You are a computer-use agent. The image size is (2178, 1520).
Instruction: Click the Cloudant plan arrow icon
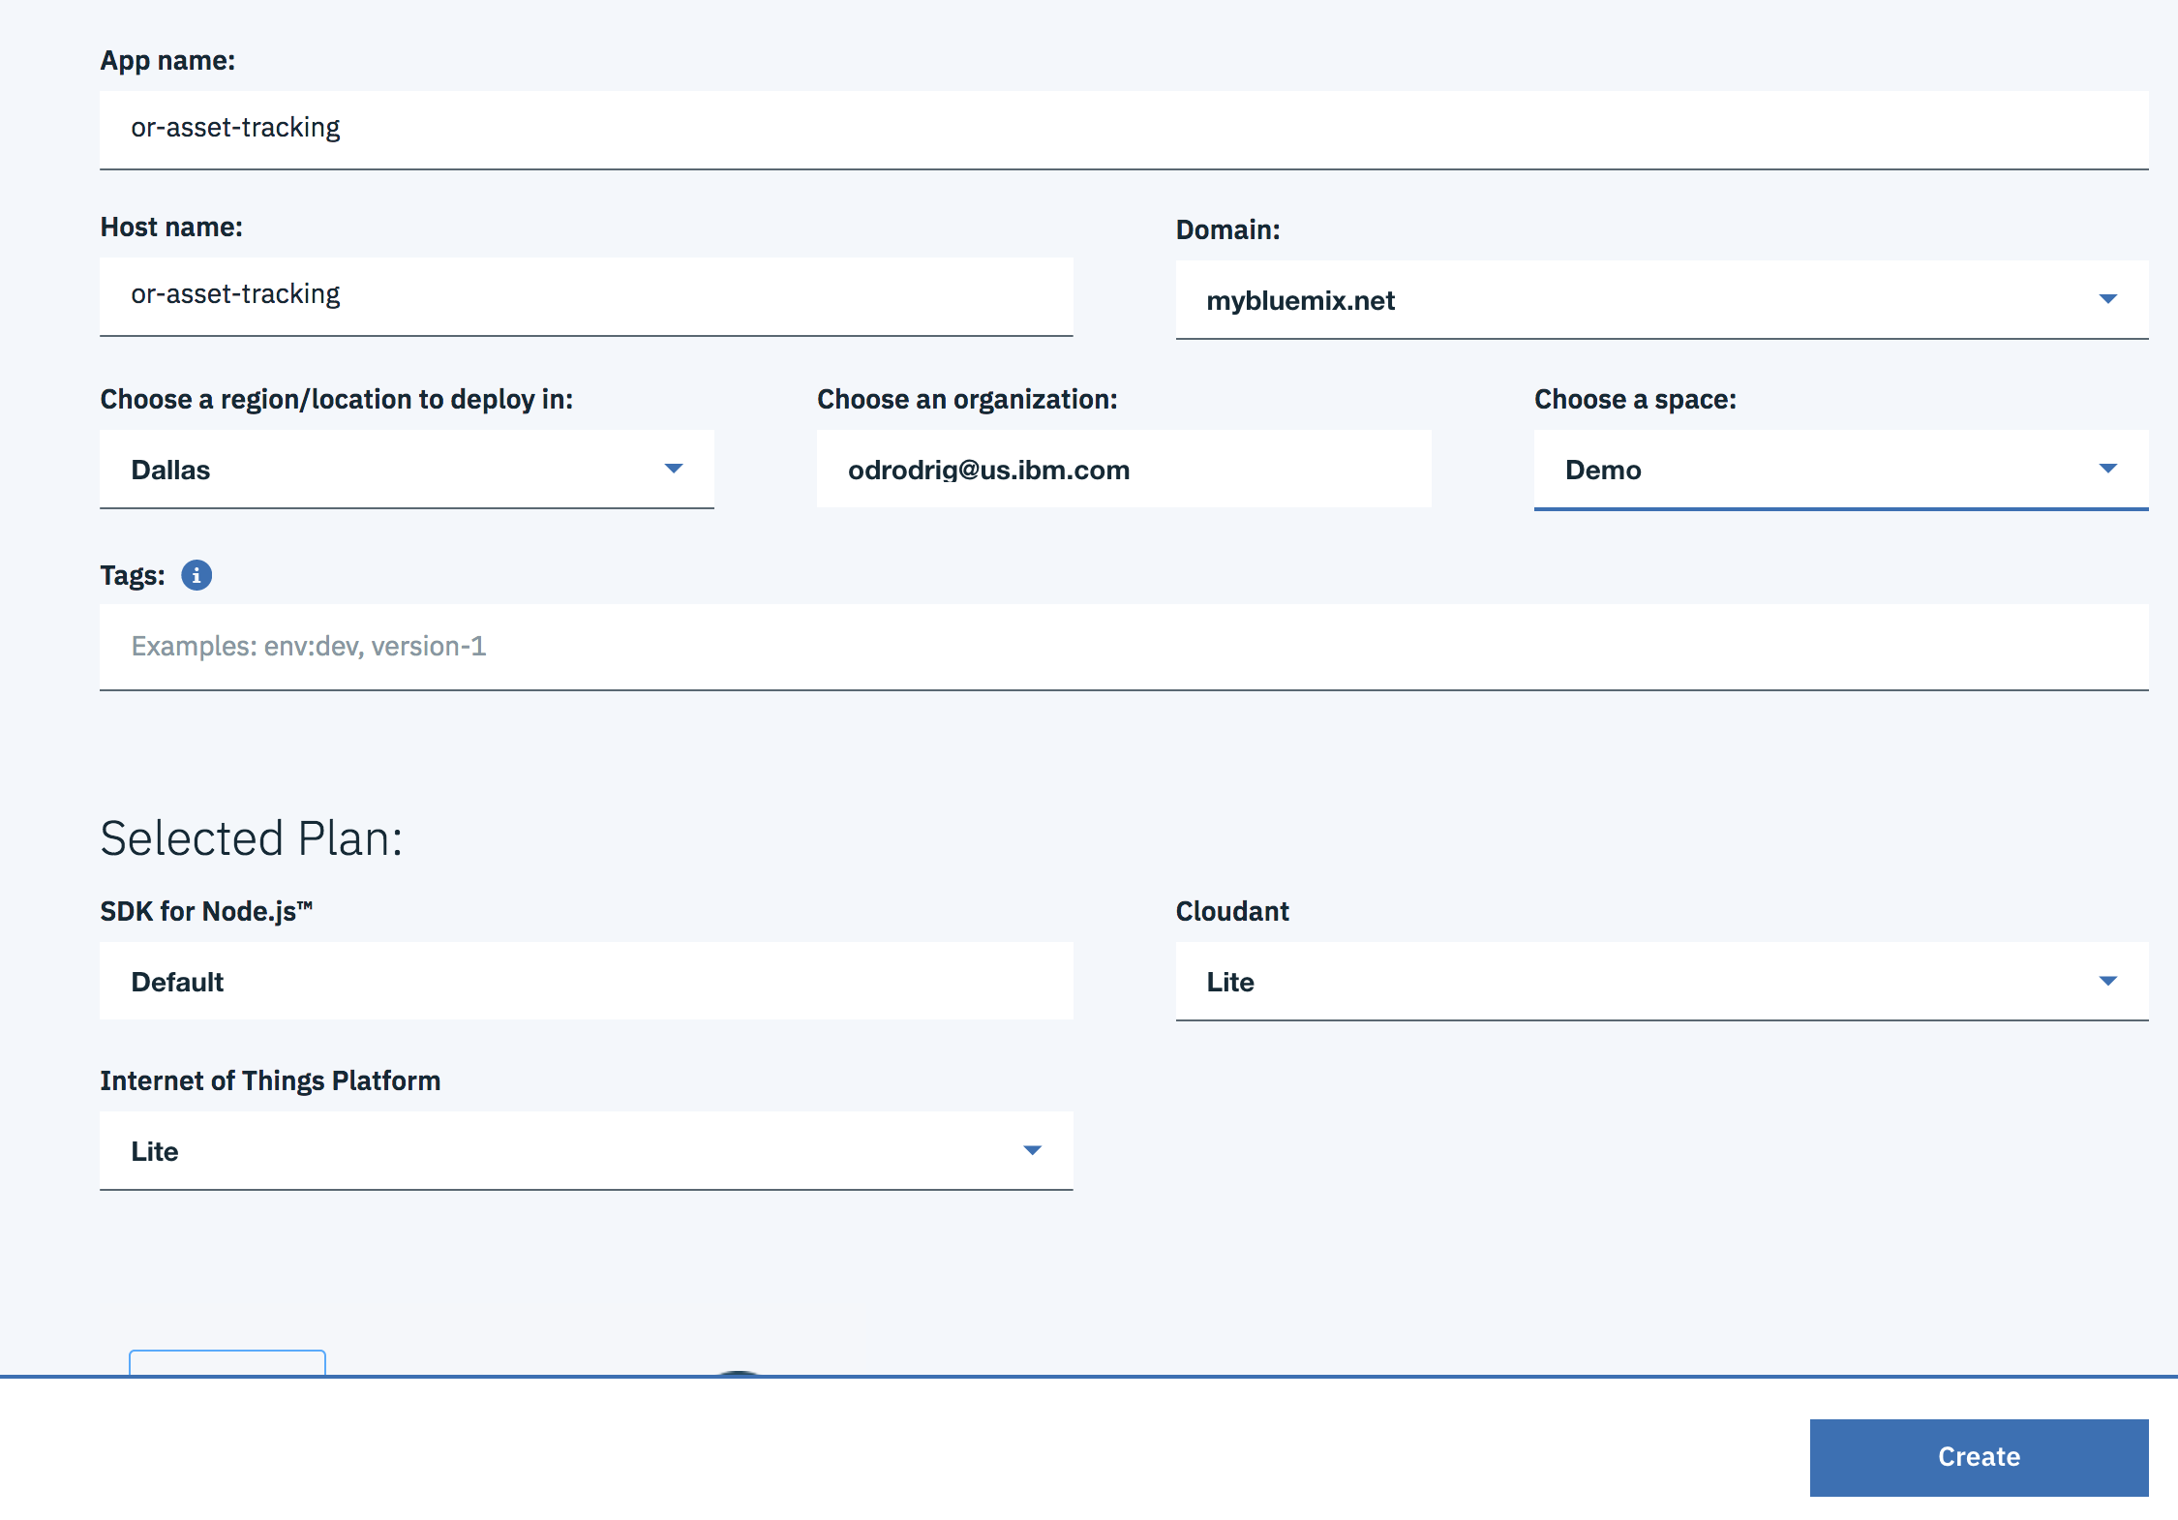[2107, 981]
